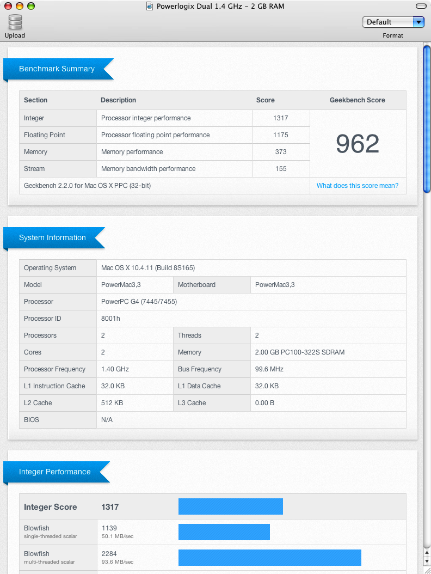The image size is (431, 574).
Task: Click the red close window button
Action: tap(8, 6)
